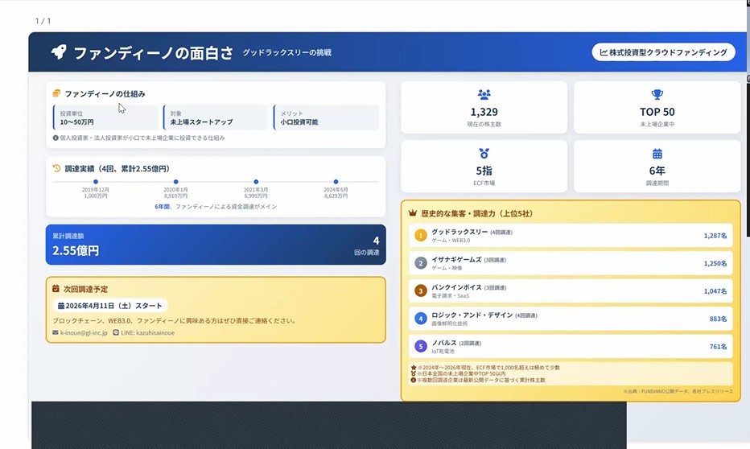This screenshot has width=750, height=449.
Task: Click the 投資単位 10〜50万円 card
Action: pos(105,117)
